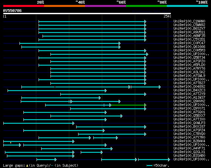Screen dimensions: 211x168
Task: Select the UniRef100_A7RYT6 label
Action: [x=189, y=69]
